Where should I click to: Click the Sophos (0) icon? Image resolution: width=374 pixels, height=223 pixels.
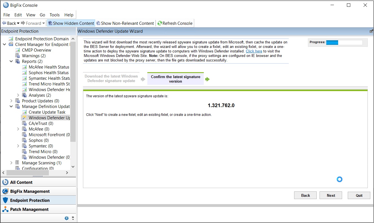point(24,140)
